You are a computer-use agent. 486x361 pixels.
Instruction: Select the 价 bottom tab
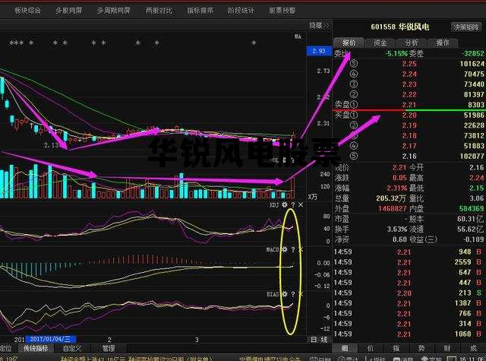(x=371, y=348)
